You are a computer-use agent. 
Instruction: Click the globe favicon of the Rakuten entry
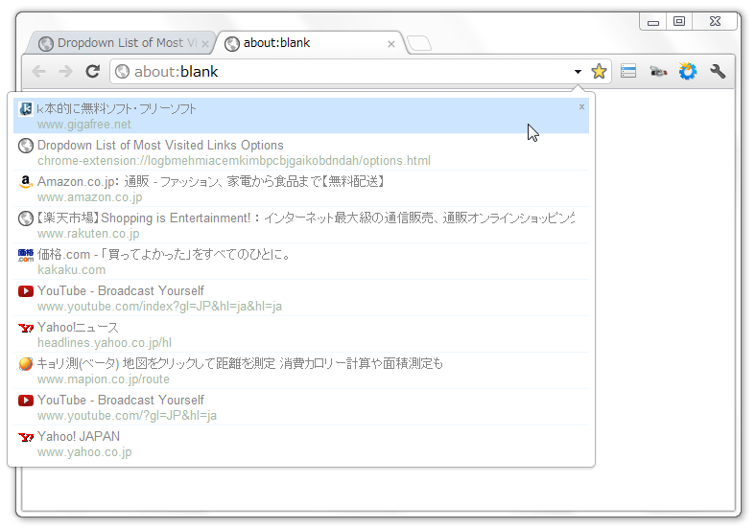(26, 218)
